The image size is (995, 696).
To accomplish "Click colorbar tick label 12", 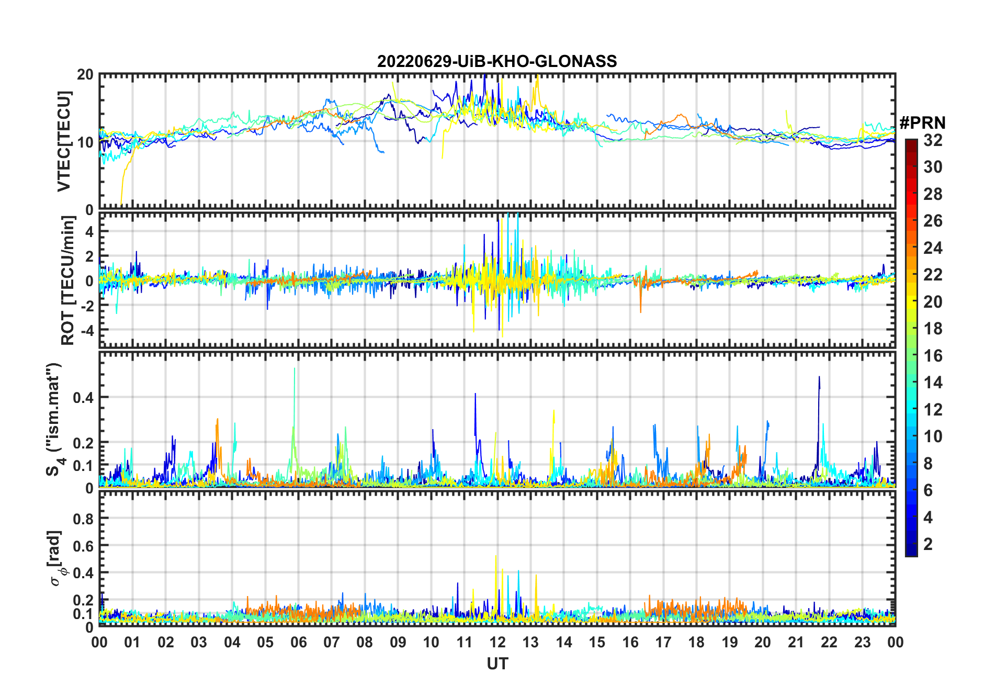I will [933, 410].
